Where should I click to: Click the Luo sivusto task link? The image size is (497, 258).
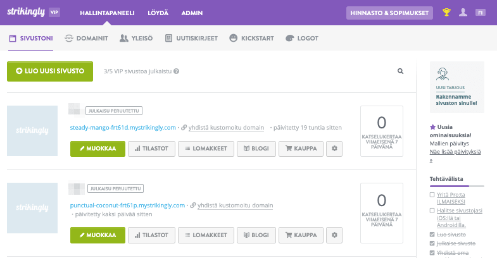pos(451,235)
